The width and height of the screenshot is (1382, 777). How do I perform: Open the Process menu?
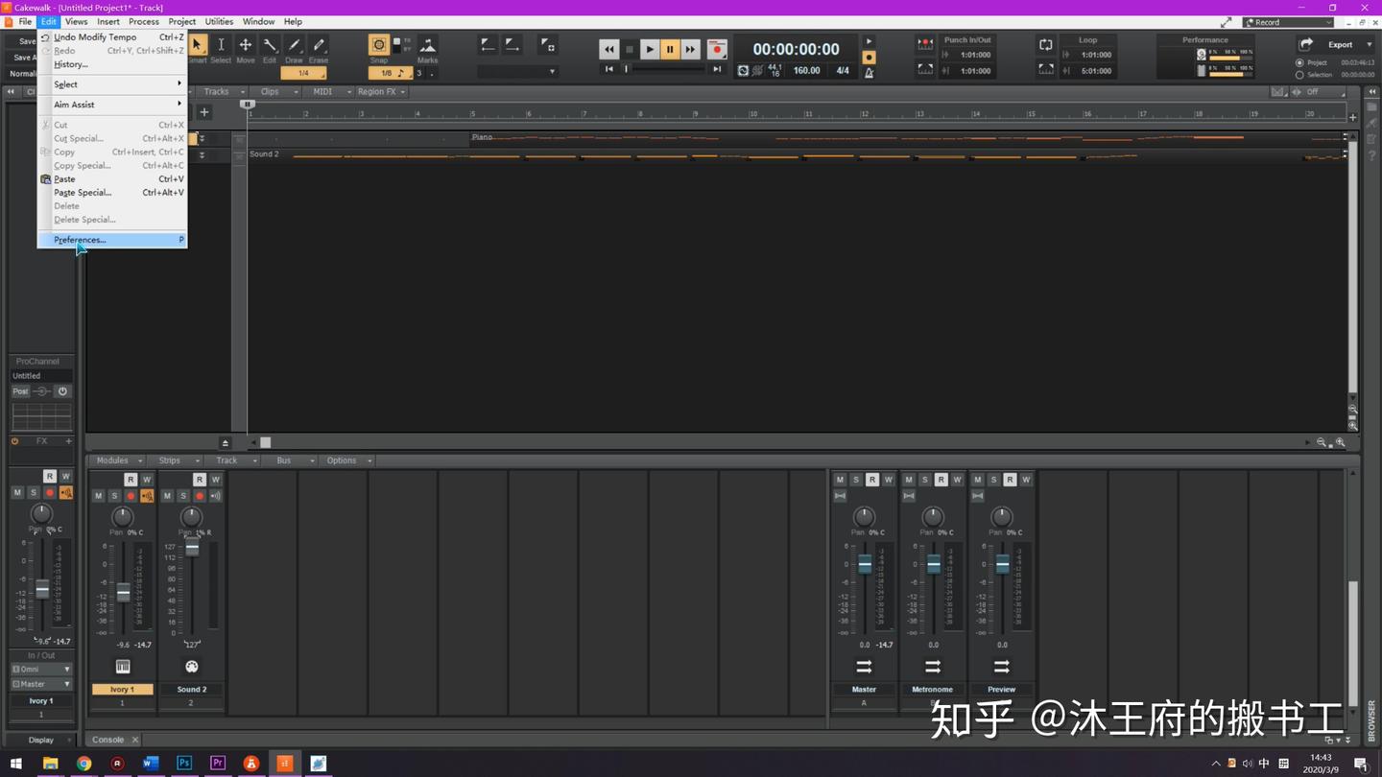pos(143,21)
